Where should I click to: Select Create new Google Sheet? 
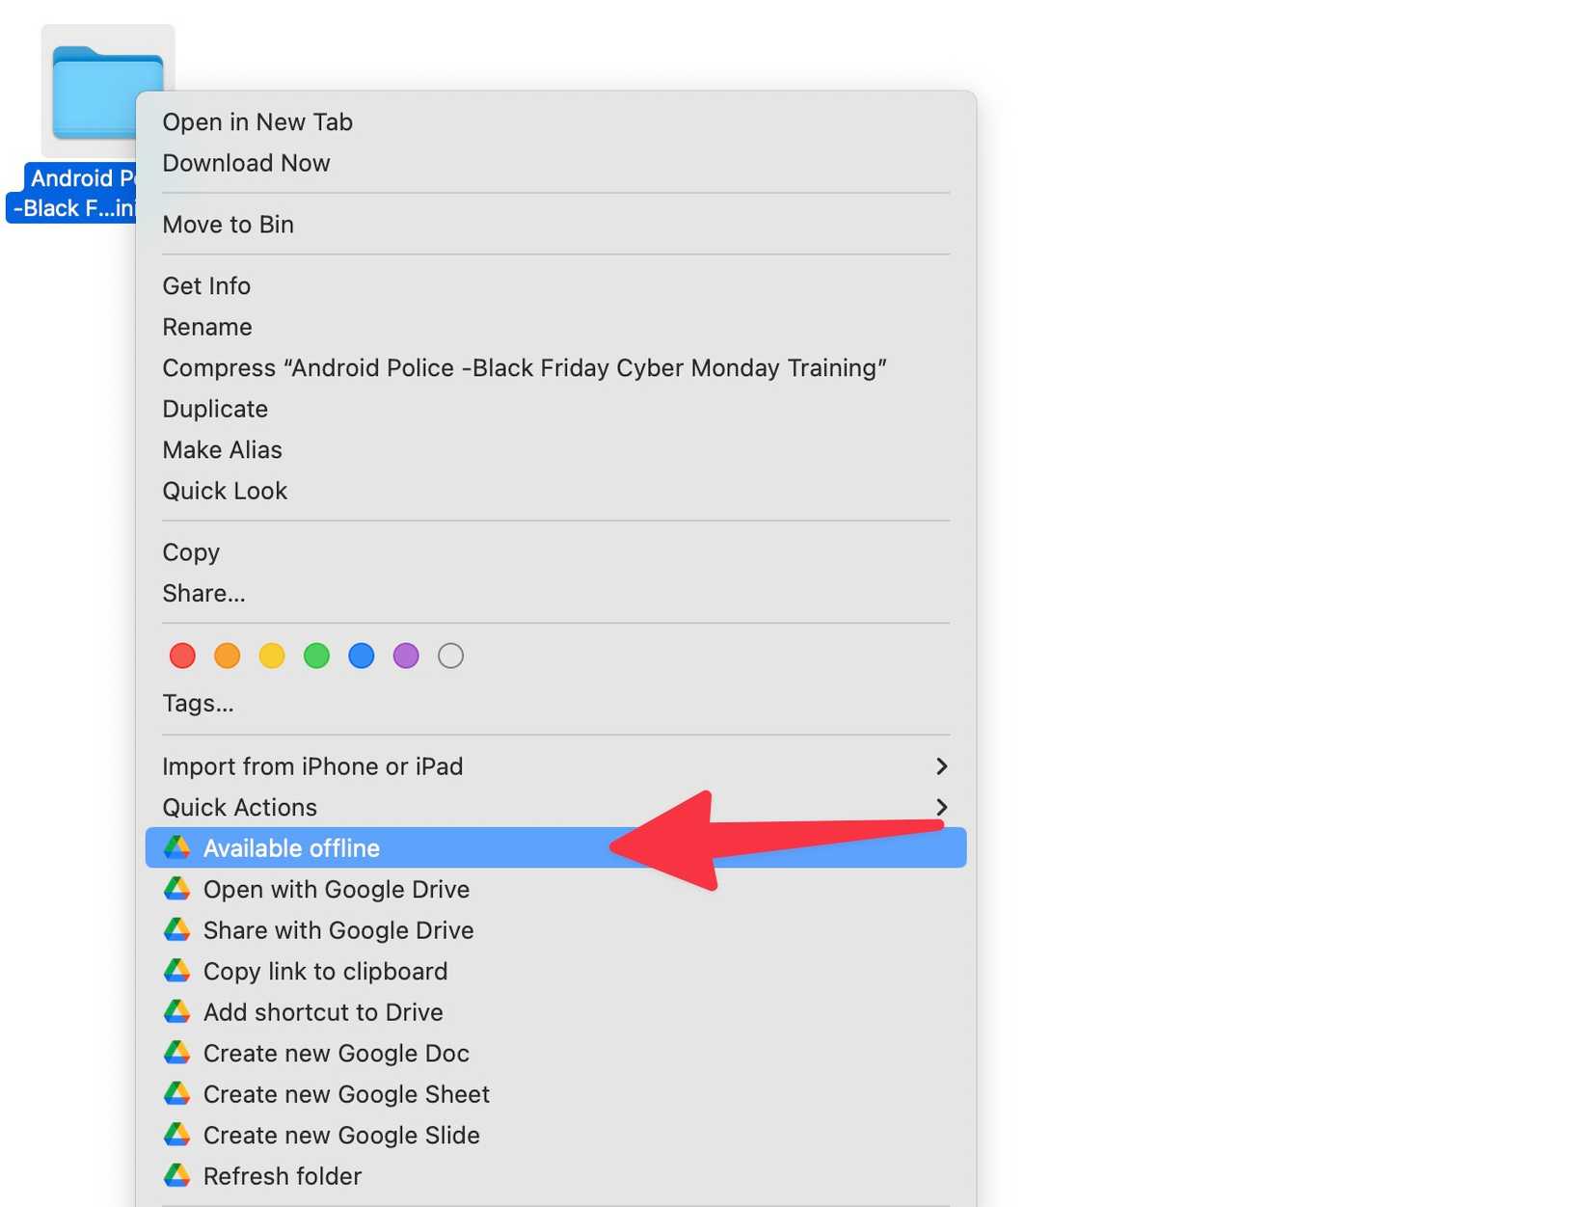tap(345, 1094)
